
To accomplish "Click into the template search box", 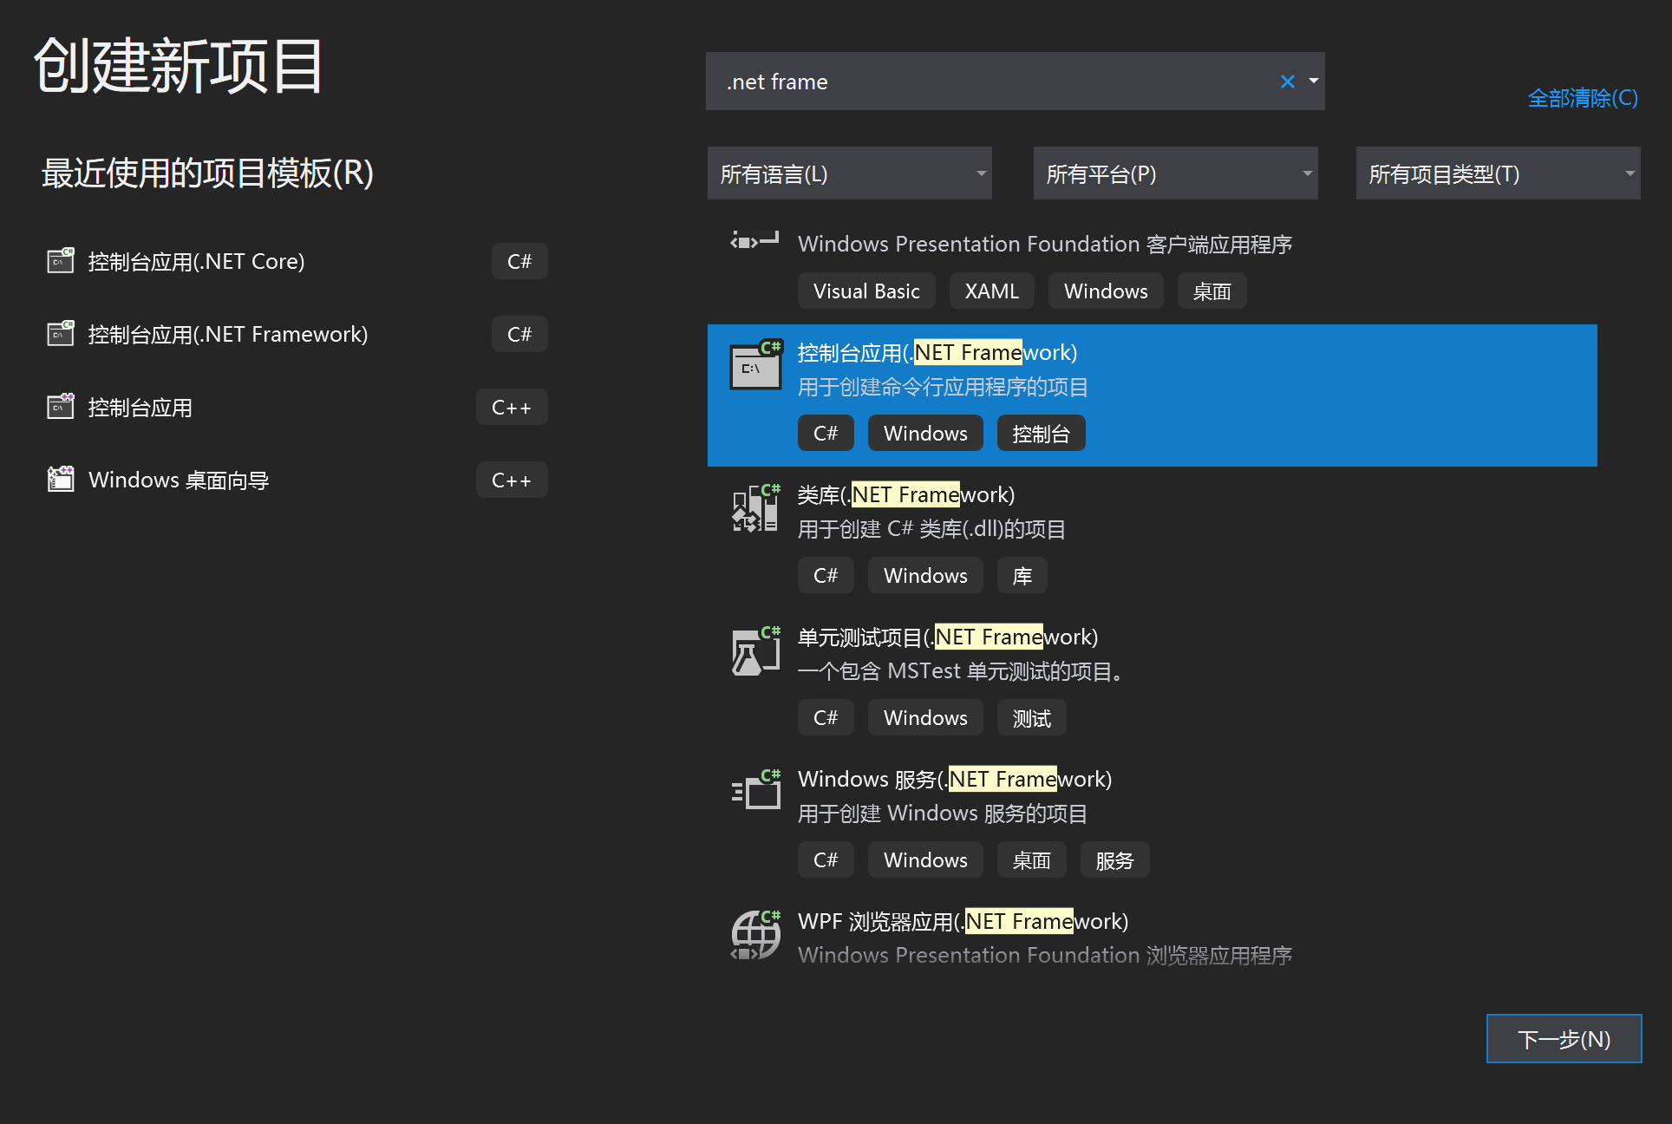I will [989, 82].
